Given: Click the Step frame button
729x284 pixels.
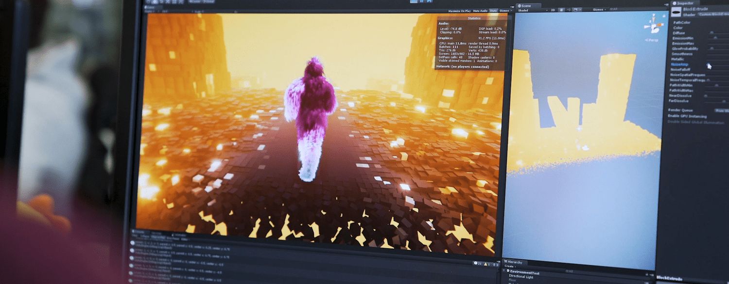Looking at the screenshot, I should (428, 1).
